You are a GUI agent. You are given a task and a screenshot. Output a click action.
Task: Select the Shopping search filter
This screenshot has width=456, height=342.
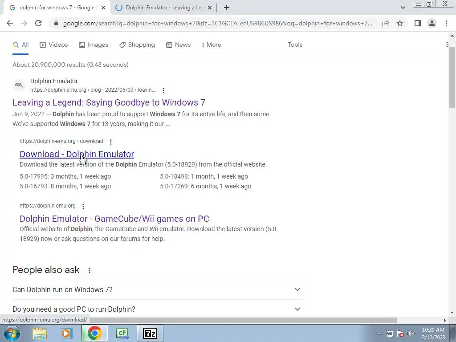point(137,45)
